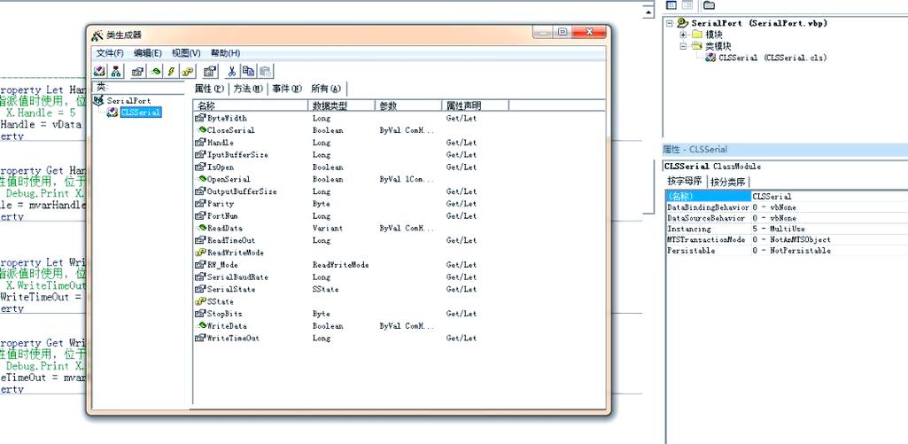
Task: Select the 按字母序 tab in Properties panel
Action: coord(685,181)
